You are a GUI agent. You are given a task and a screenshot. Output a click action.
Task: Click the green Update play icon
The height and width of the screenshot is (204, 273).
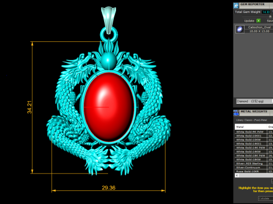tap(258, 20)
